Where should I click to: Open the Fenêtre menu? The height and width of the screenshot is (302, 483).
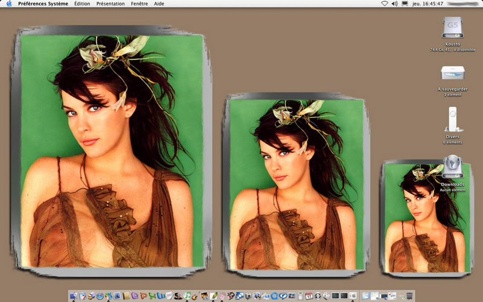click(x=139, y=4)
